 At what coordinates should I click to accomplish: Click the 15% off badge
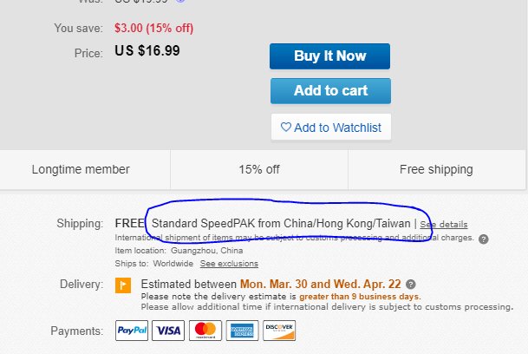[259, 169]
